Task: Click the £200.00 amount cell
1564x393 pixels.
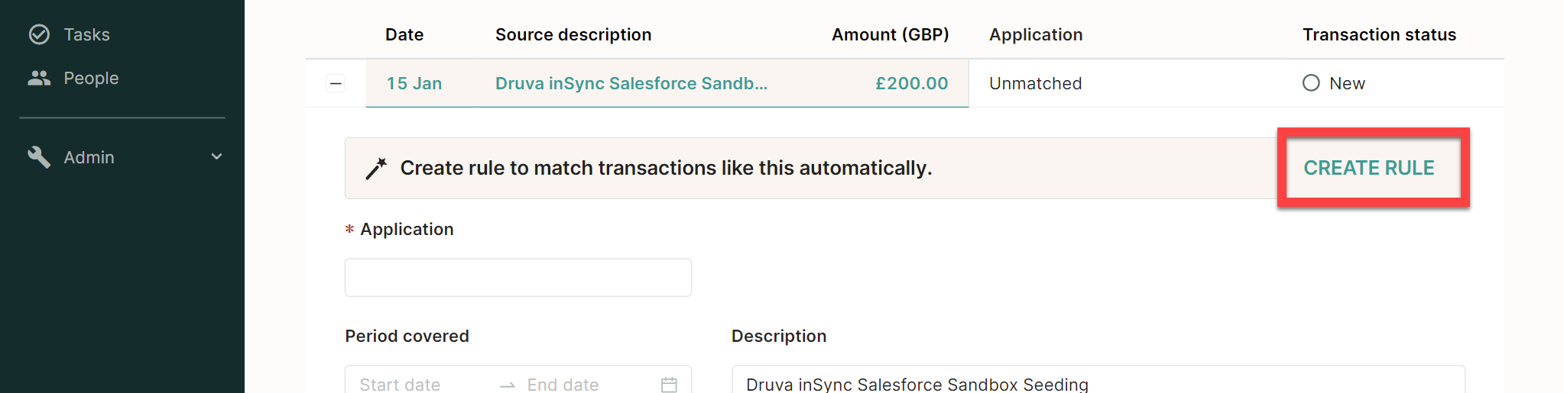Action: (x=911, y=83)
